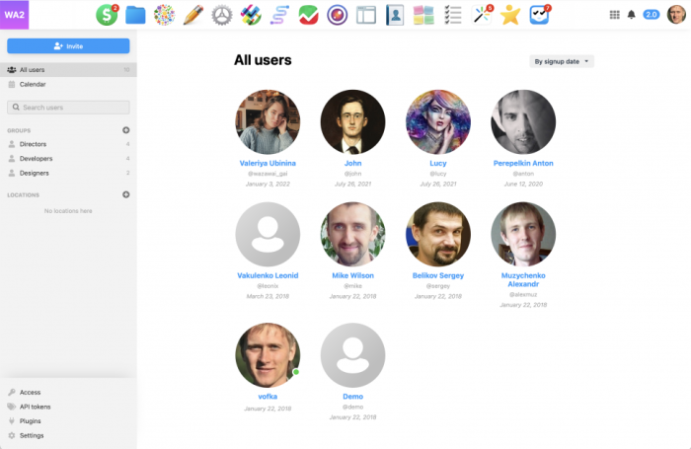Click the Search users field
This screenshot has width=691, height=449.
coord(68,107)
